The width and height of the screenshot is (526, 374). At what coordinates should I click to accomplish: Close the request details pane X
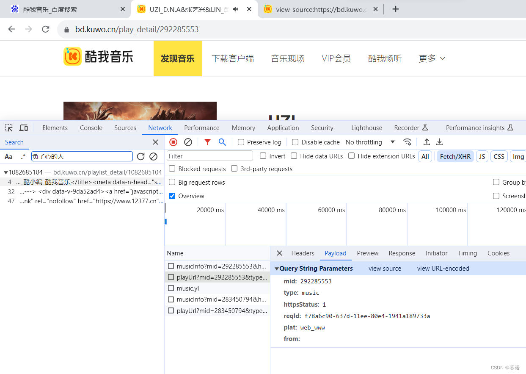point(279,253)
